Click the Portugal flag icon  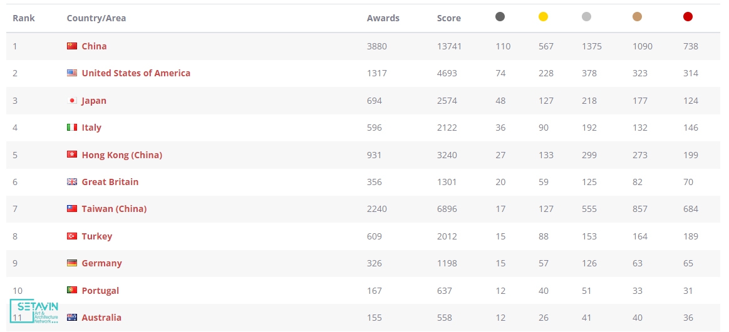(72, 291)
